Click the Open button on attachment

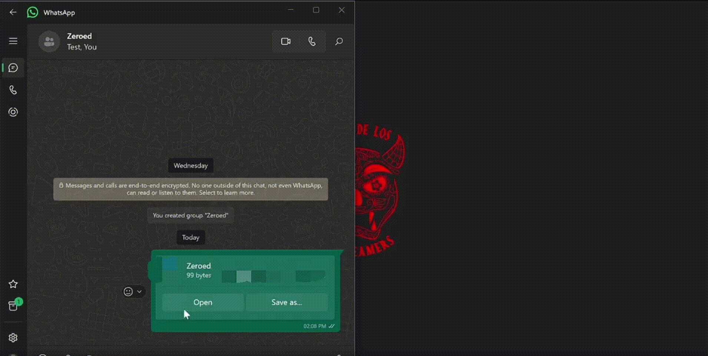203,302
